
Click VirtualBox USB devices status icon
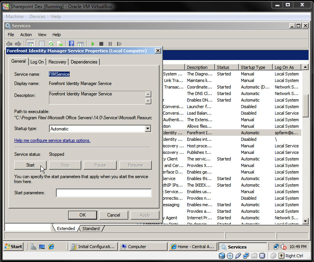click(238, 256)
